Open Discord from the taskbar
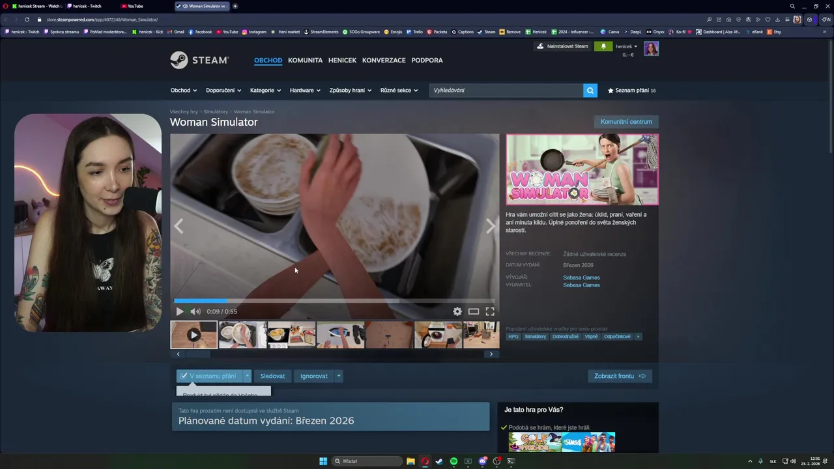834x469 pixels. pos(482,461)
